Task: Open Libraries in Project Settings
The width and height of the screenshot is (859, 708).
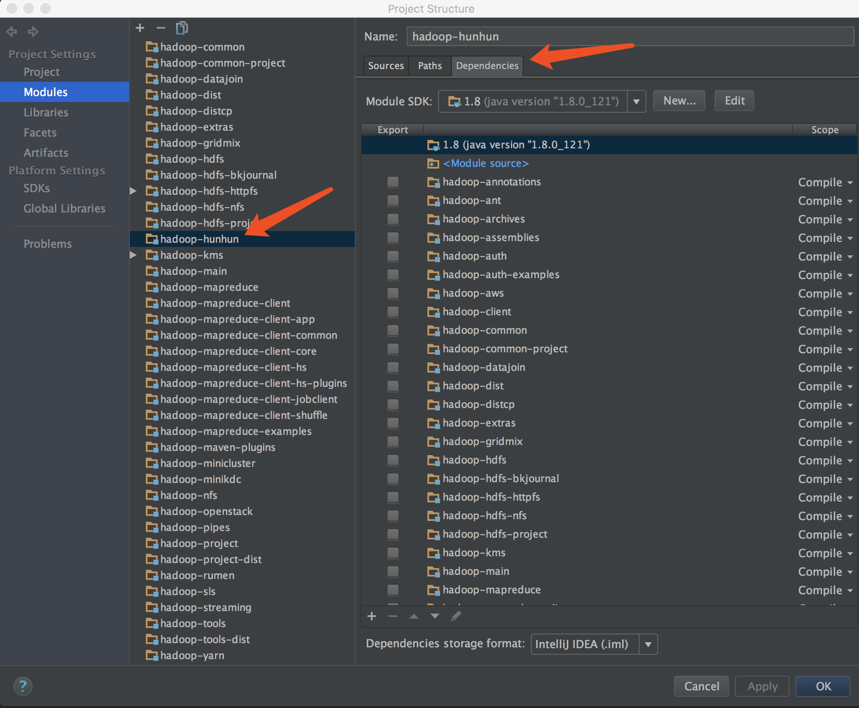Action: (46, 112)
